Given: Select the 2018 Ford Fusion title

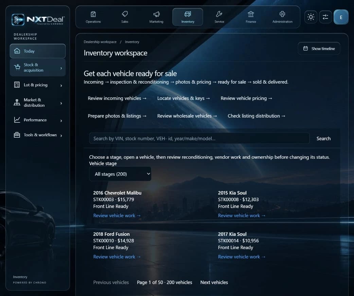Looking at the screenshot, I should [111, 234].
